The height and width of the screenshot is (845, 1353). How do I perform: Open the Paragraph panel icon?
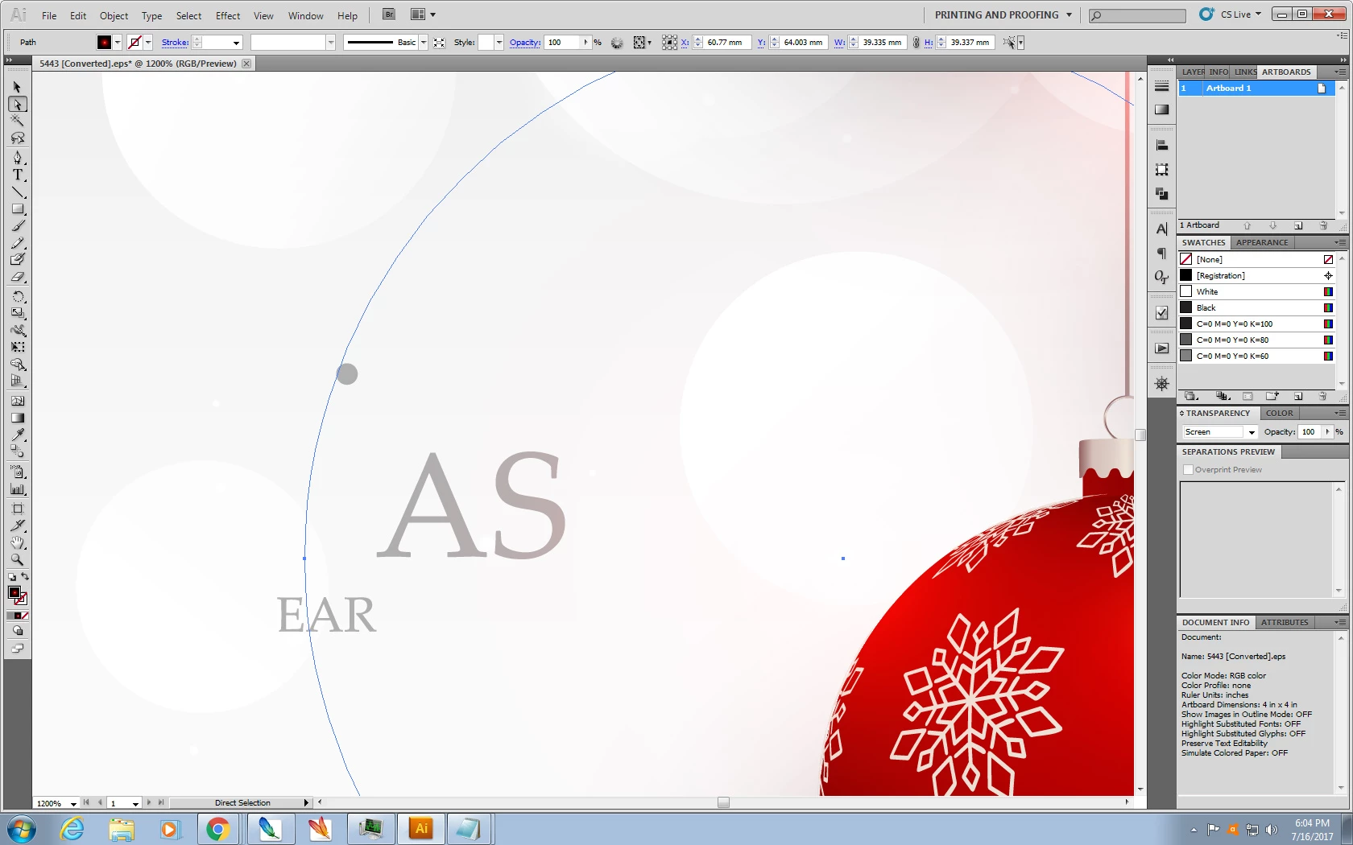pyautogui.click(x=1161, y=253)
